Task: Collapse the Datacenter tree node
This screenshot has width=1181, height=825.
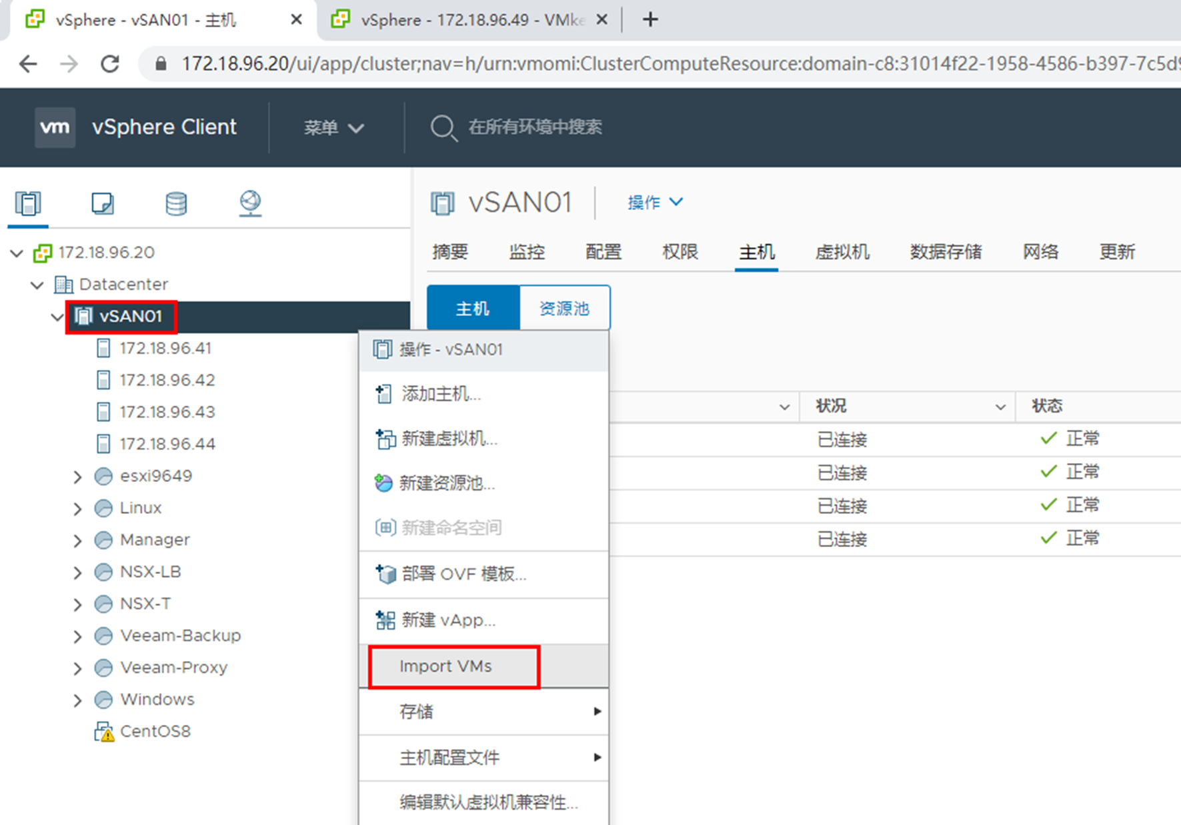Action: coord(37,285)
